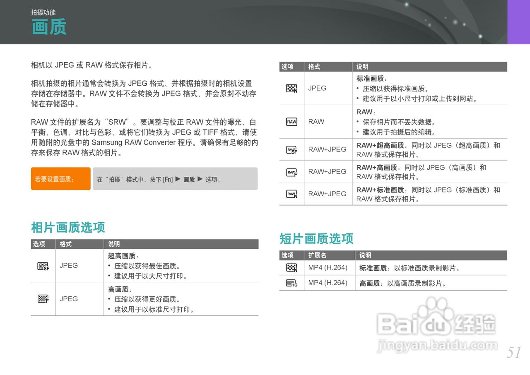Click the RAW format icon

pyautogui.click(x=291, y=122)
